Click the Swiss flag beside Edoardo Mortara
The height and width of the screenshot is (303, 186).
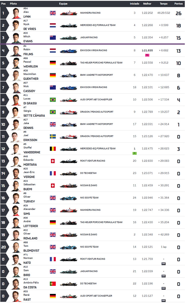(x=53, y=161)
